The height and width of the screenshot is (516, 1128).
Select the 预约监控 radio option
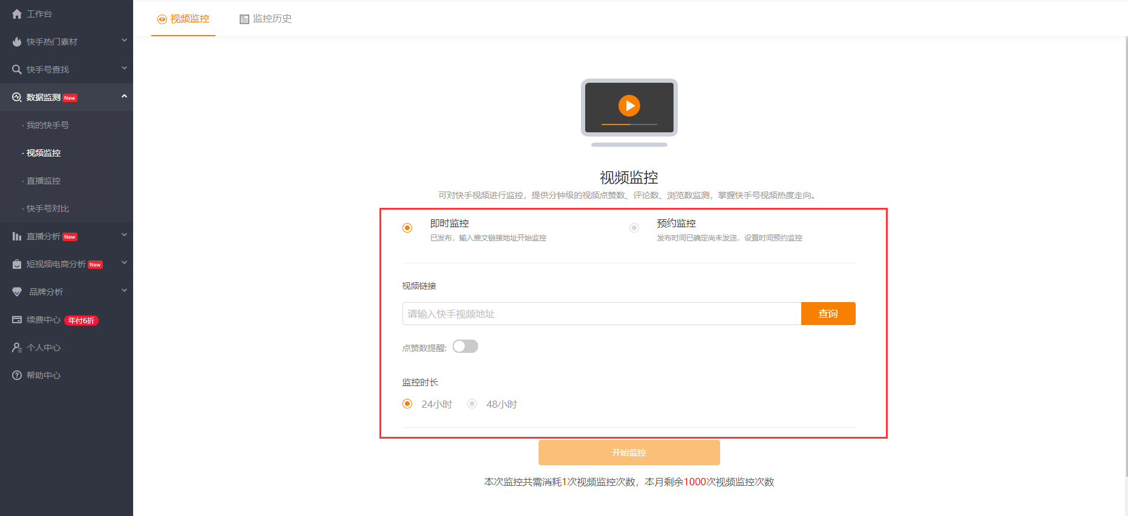634,228
